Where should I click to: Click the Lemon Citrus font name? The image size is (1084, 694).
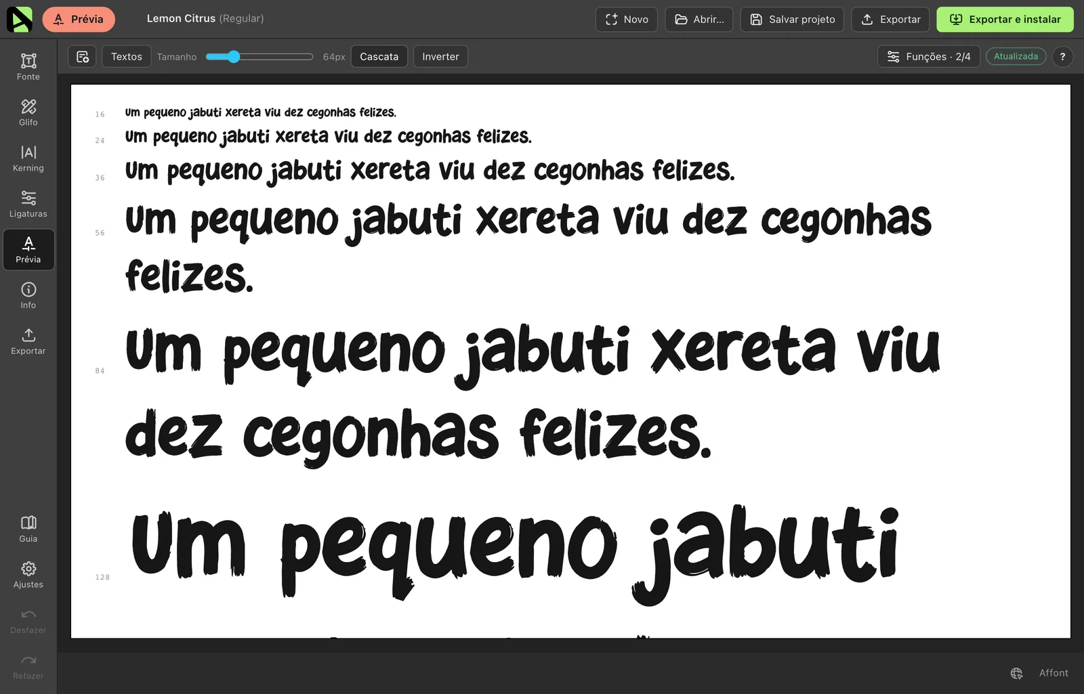pyautogui.click(x=181, y=19)
